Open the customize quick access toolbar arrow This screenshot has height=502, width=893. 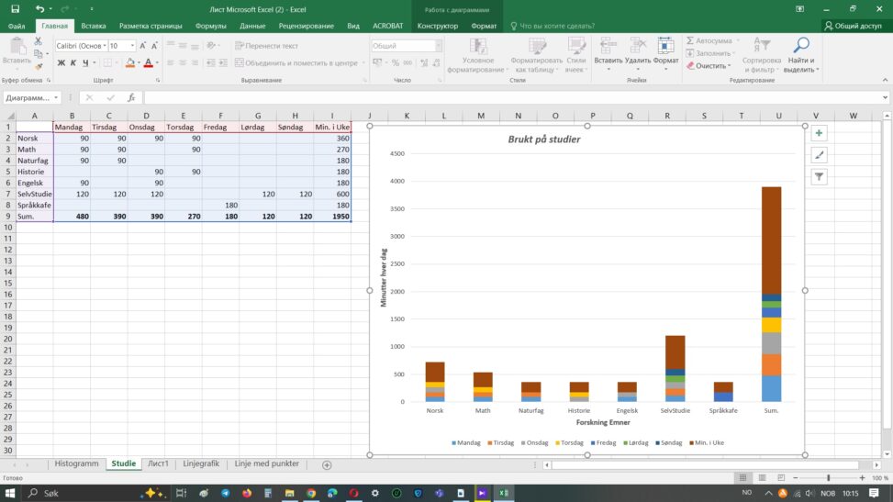(x=92, y=9)
